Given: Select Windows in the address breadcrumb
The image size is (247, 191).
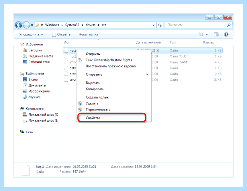Looking at the screenshot, I should pos(52,25).
